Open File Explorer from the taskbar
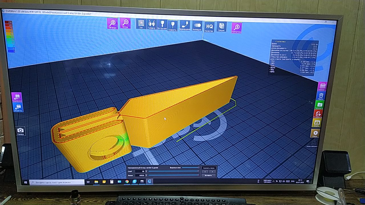 click(x=96, y=182)
